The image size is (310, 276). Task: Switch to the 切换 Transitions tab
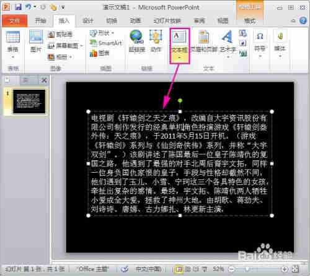[112, 21]
